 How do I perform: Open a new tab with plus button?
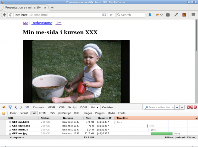pos(52,8)
